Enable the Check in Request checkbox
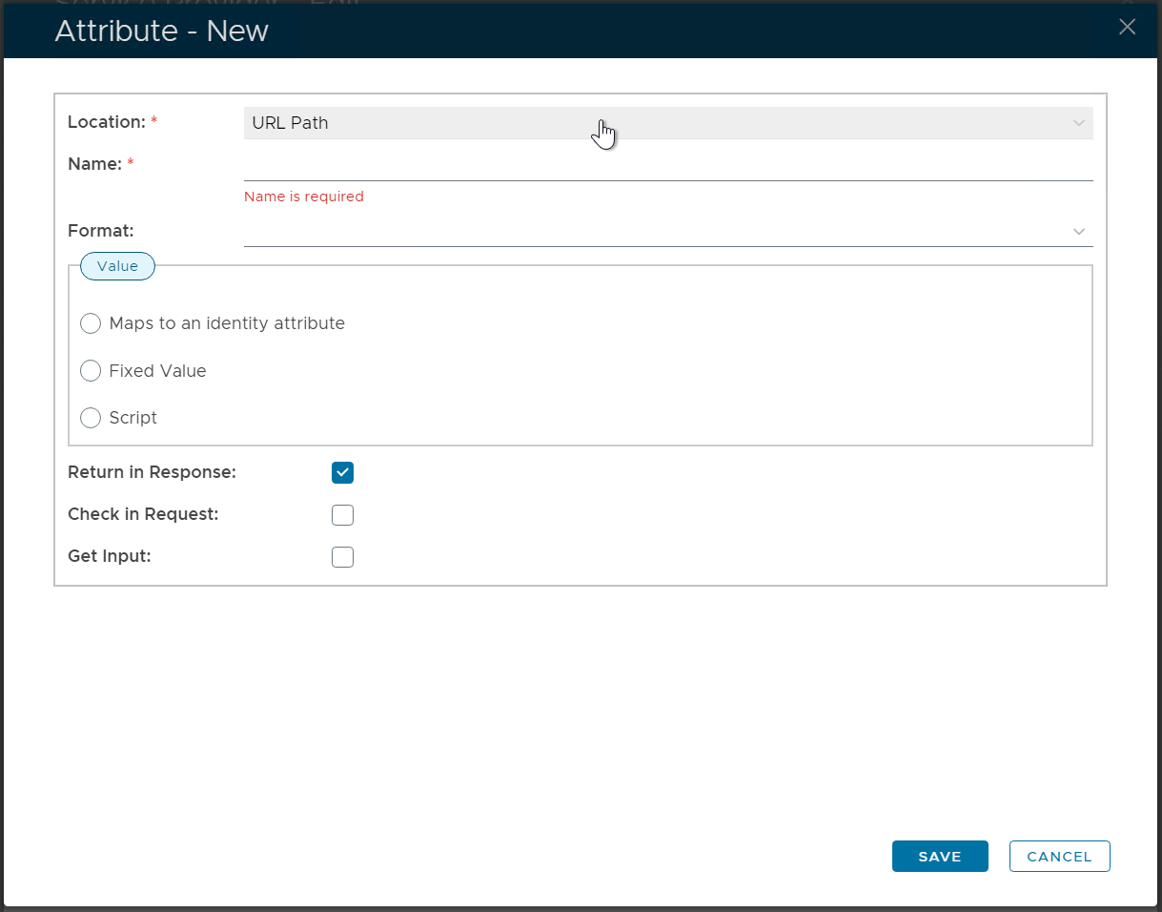1162x912 pixels. tap(343, 515)
